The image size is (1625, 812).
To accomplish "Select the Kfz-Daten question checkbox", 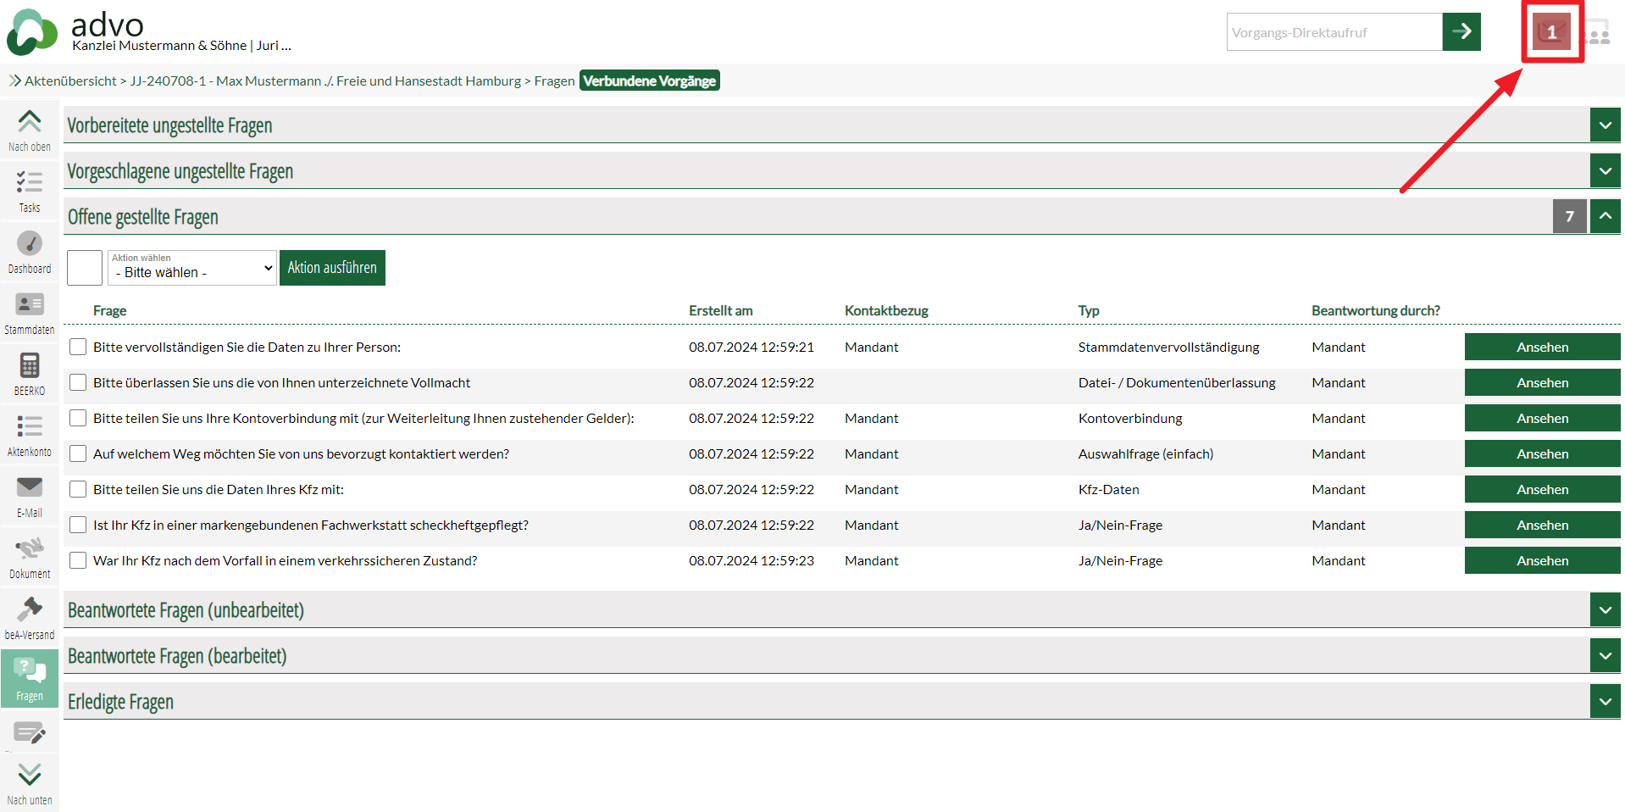I will 78,489.
